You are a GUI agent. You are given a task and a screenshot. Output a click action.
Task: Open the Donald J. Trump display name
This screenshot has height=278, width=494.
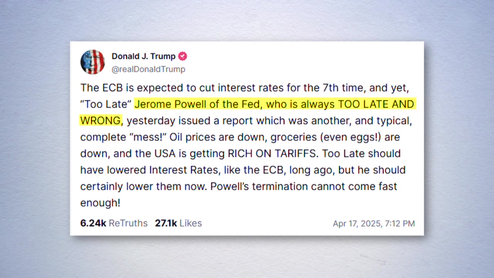point(143,56)
